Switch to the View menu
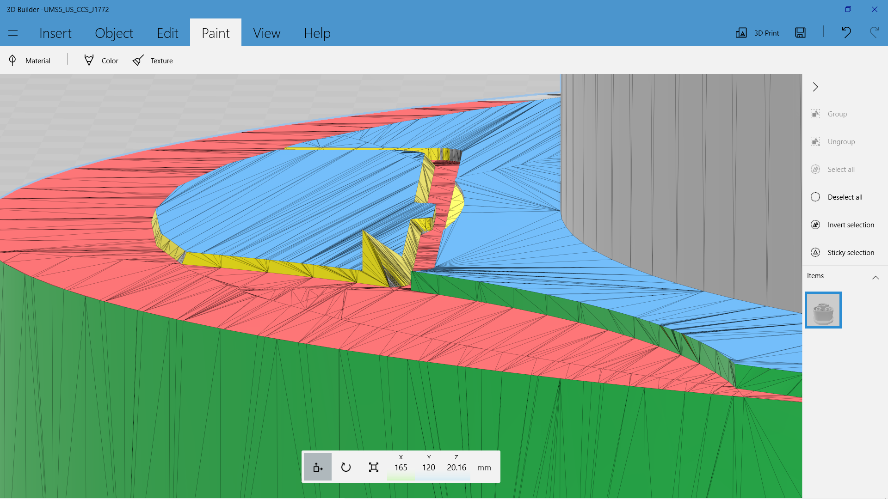The image size is (888, 499). (266, 33)
